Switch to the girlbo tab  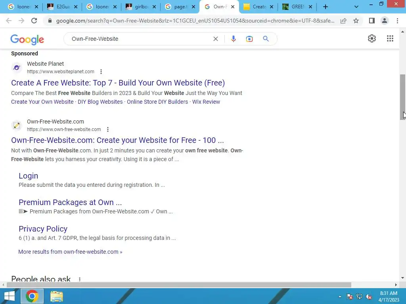(141, 7)
